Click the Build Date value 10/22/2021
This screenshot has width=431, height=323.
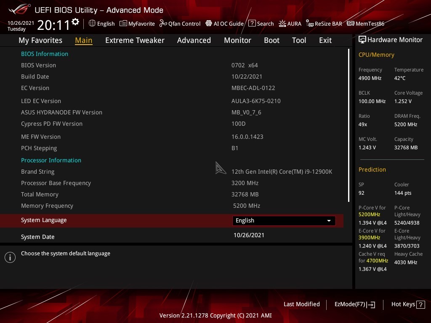247,77
